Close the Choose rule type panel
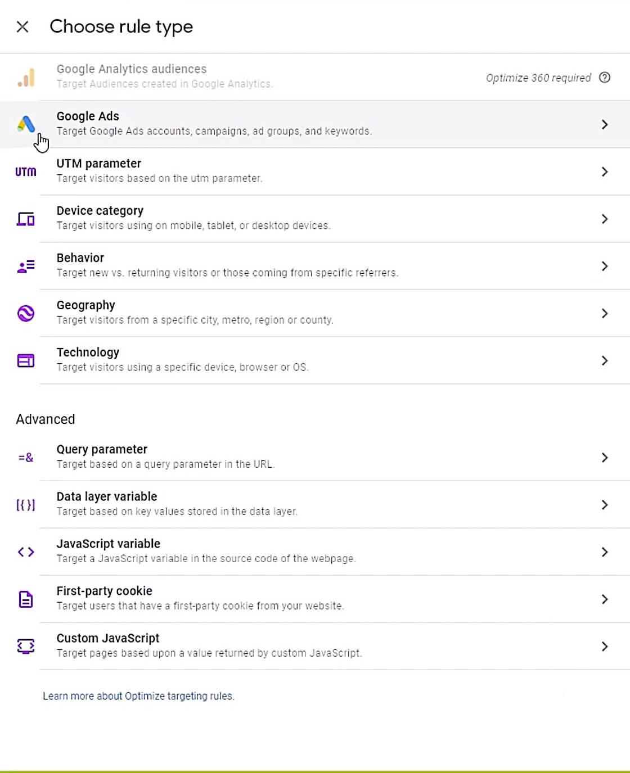The image size is (630, 773). tap(22, 26)
